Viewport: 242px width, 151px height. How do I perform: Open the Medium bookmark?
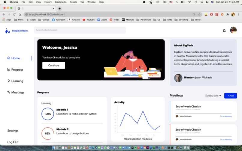(x=128, y=20)
